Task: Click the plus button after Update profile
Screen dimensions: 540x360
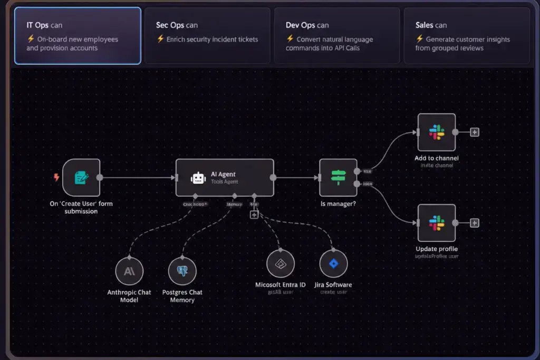Action: point(474,222)
